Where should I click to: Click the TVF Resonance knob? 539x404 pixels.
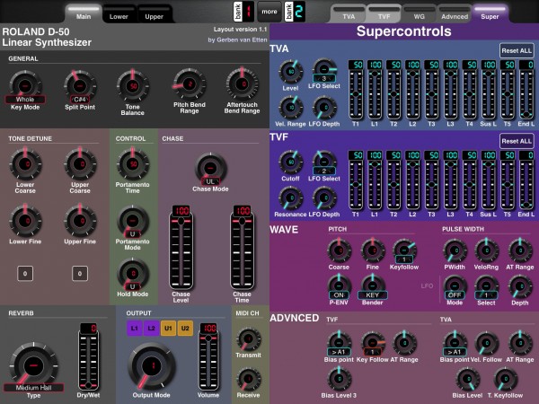[291, 198]
